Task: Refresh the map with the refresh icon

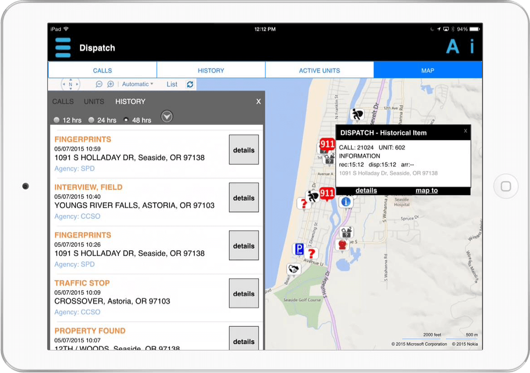Action: point(190,84)
